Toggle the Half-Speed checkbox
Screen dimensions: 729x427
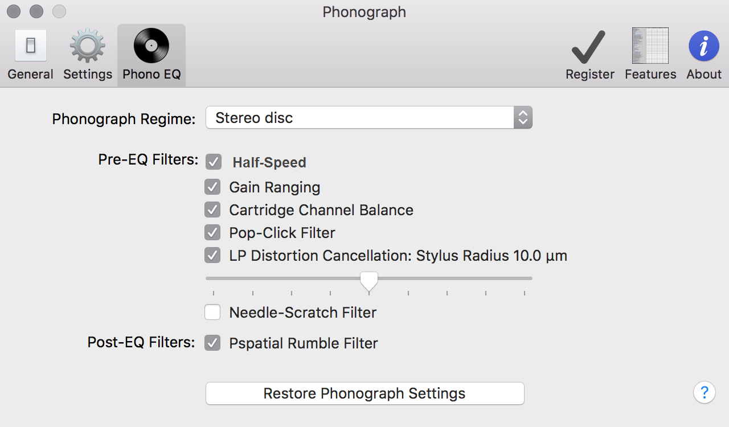pyautogui.click(x=213, y=162)
